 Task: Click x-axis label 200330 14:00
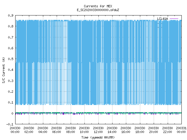pyautogui.click(x=112, y=130)
